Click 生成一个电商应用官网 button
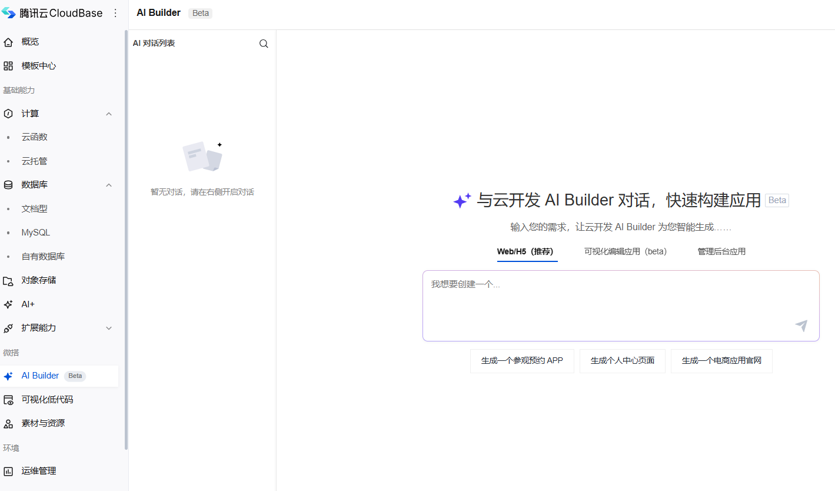The image size is (835, 491). tap(721, 361)
